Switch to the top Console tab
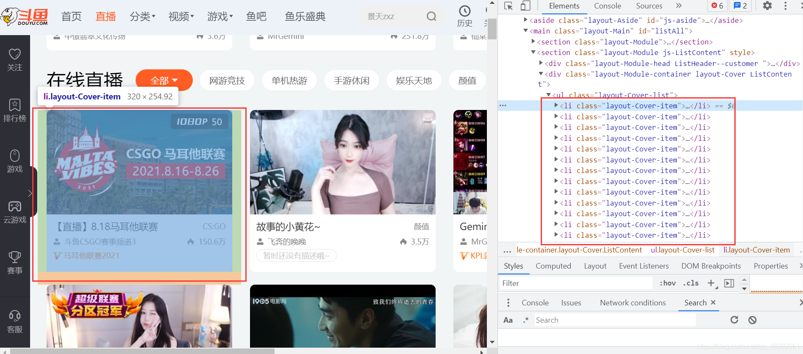Viewport: 803px width, 354px height. pyautogui.click(x=607, y=6)
